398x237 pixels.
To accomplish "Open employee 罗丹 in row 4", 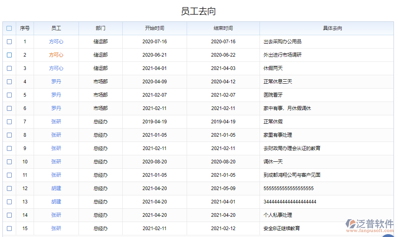I will (x=56, y=82).
